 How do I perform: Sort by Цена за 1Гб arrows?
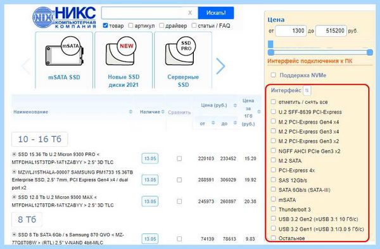[x=259, y=112]
